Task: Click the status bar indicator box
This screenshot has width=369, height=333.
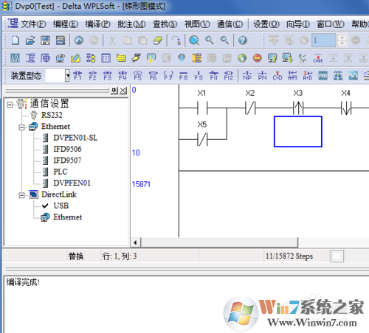Action: [337, 256]
